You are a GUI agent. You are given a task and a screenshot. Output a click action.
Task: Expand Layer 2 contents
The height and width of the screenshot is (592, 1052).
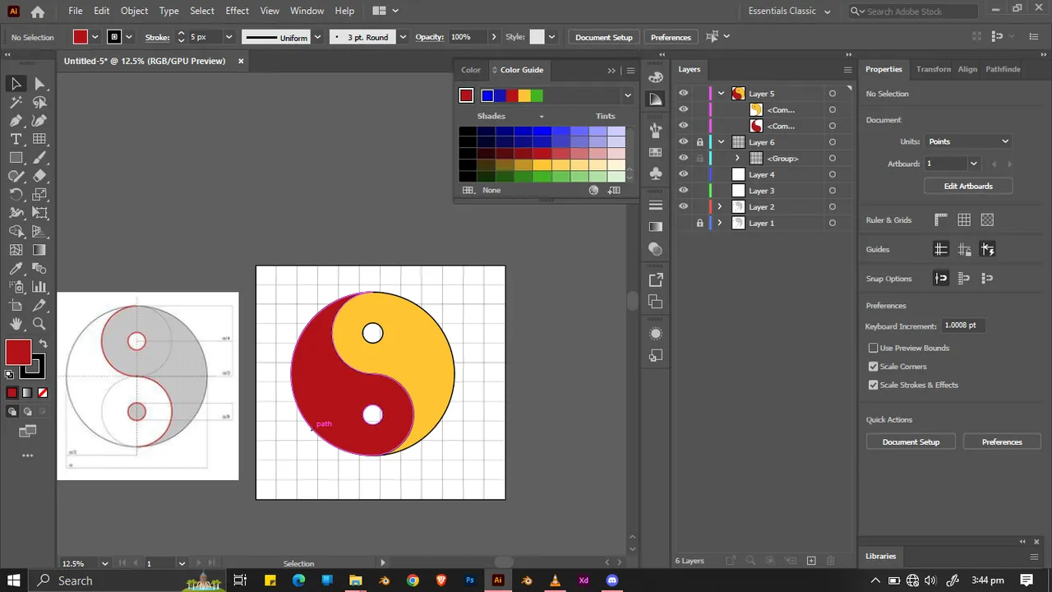720,207
